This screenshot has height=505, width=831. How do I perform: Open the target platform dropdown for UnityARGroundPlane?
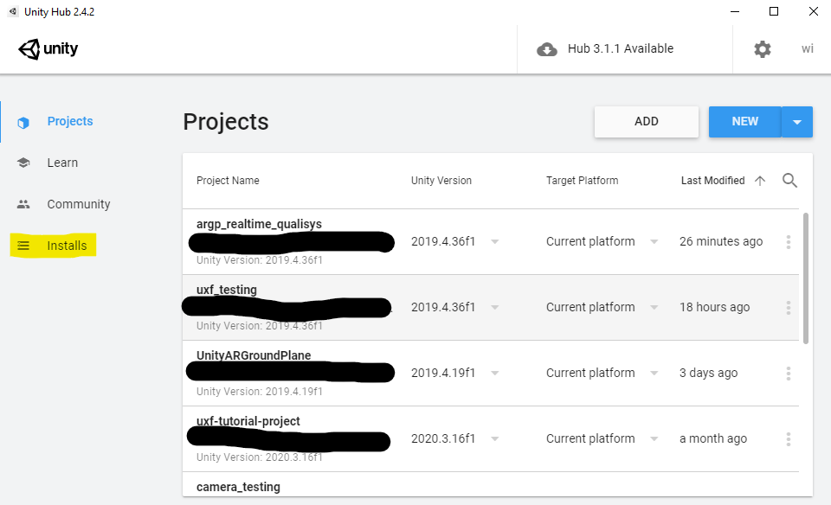click(x=654, y=373)
